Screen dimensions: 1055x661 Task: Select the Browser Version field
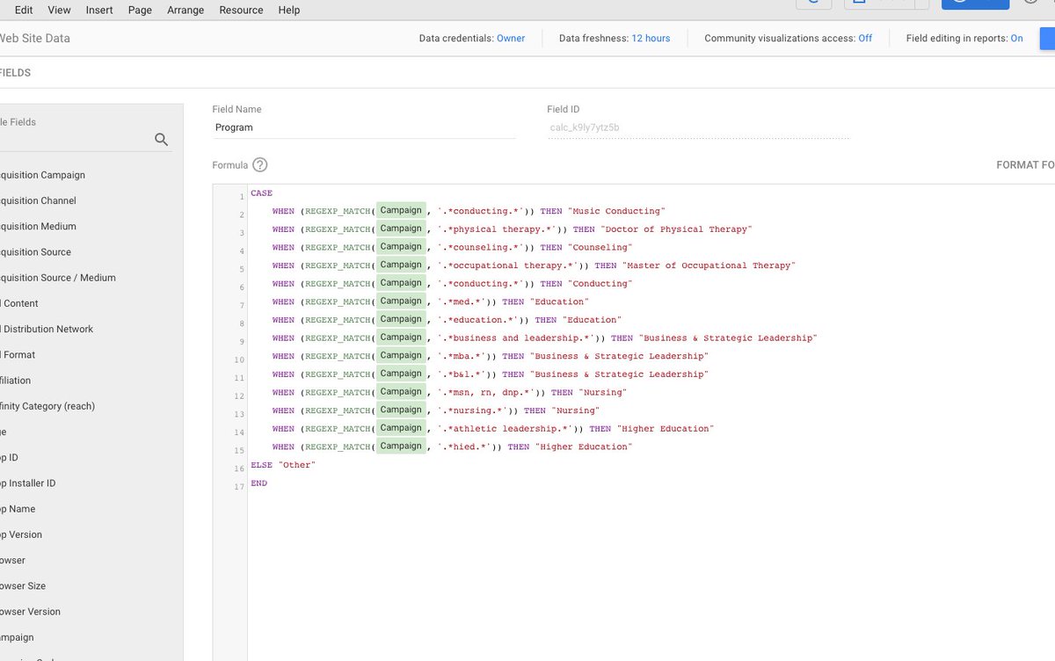(x=30, y=611)
